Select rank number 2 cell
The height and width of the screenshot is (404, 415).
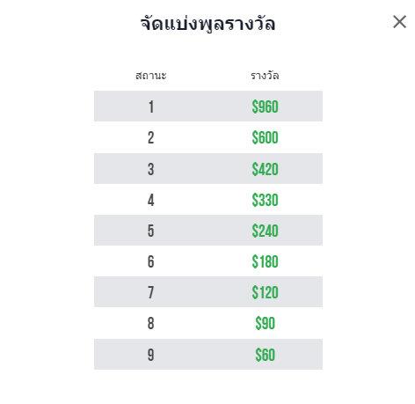(150, 137)
